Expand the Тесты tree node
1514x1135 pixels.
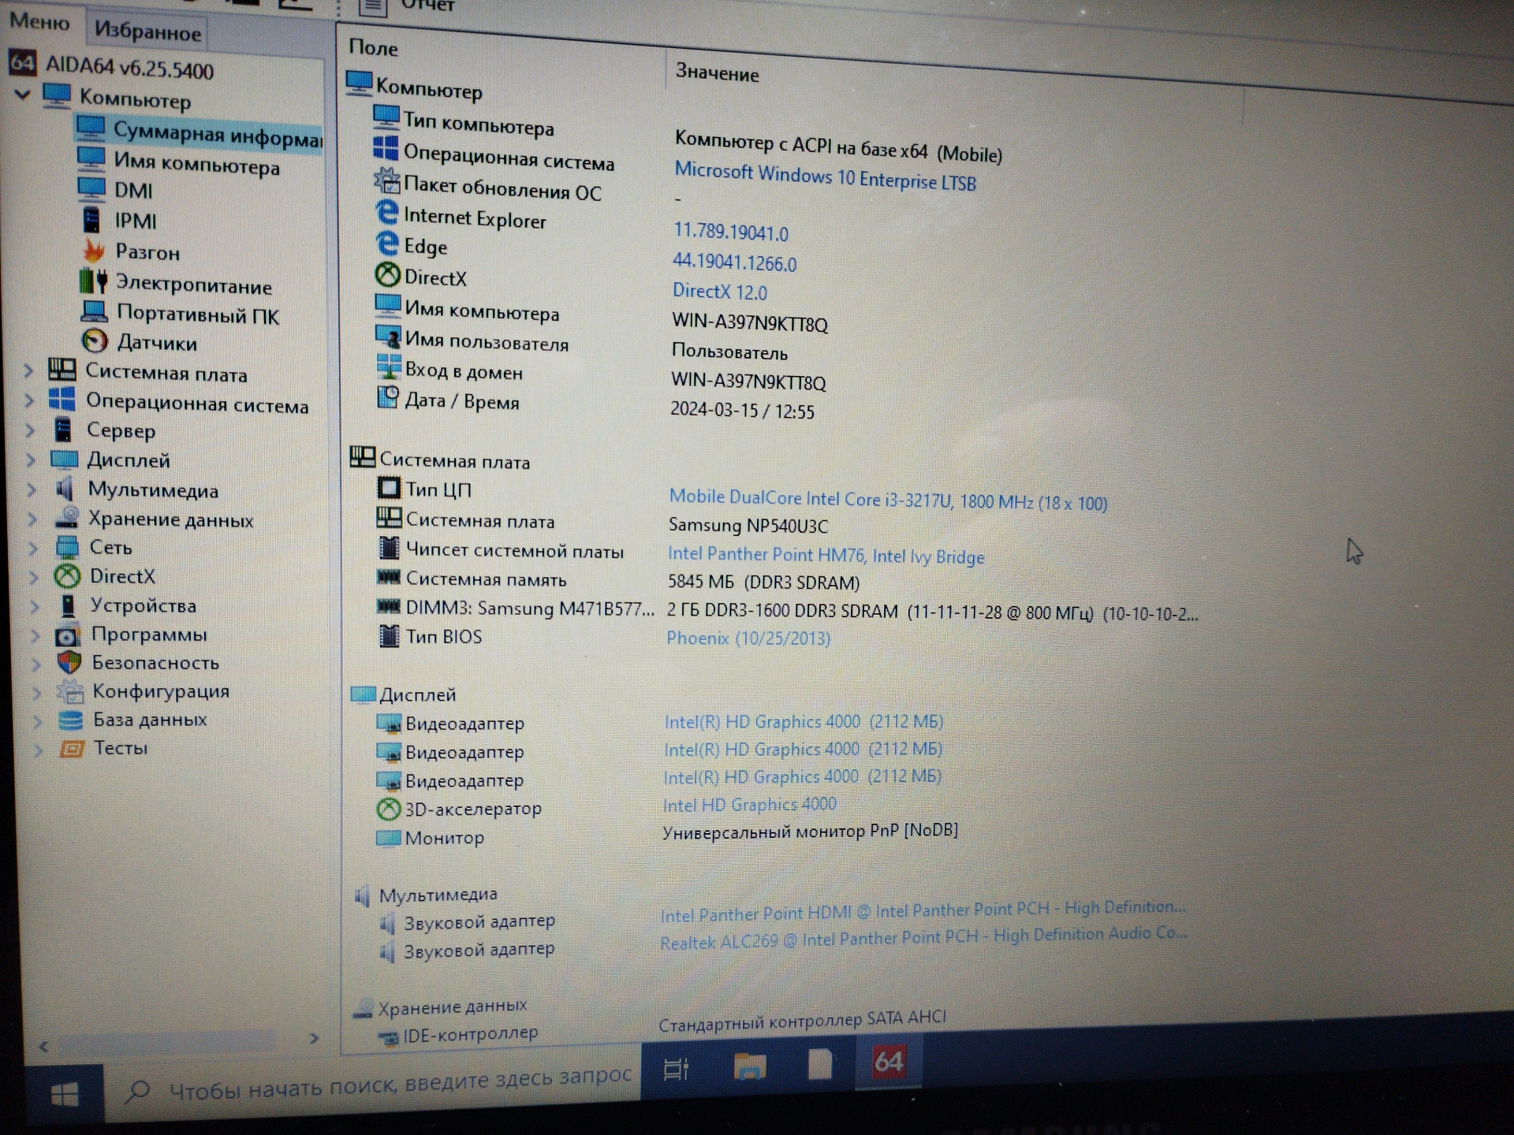tap(38, 750)
